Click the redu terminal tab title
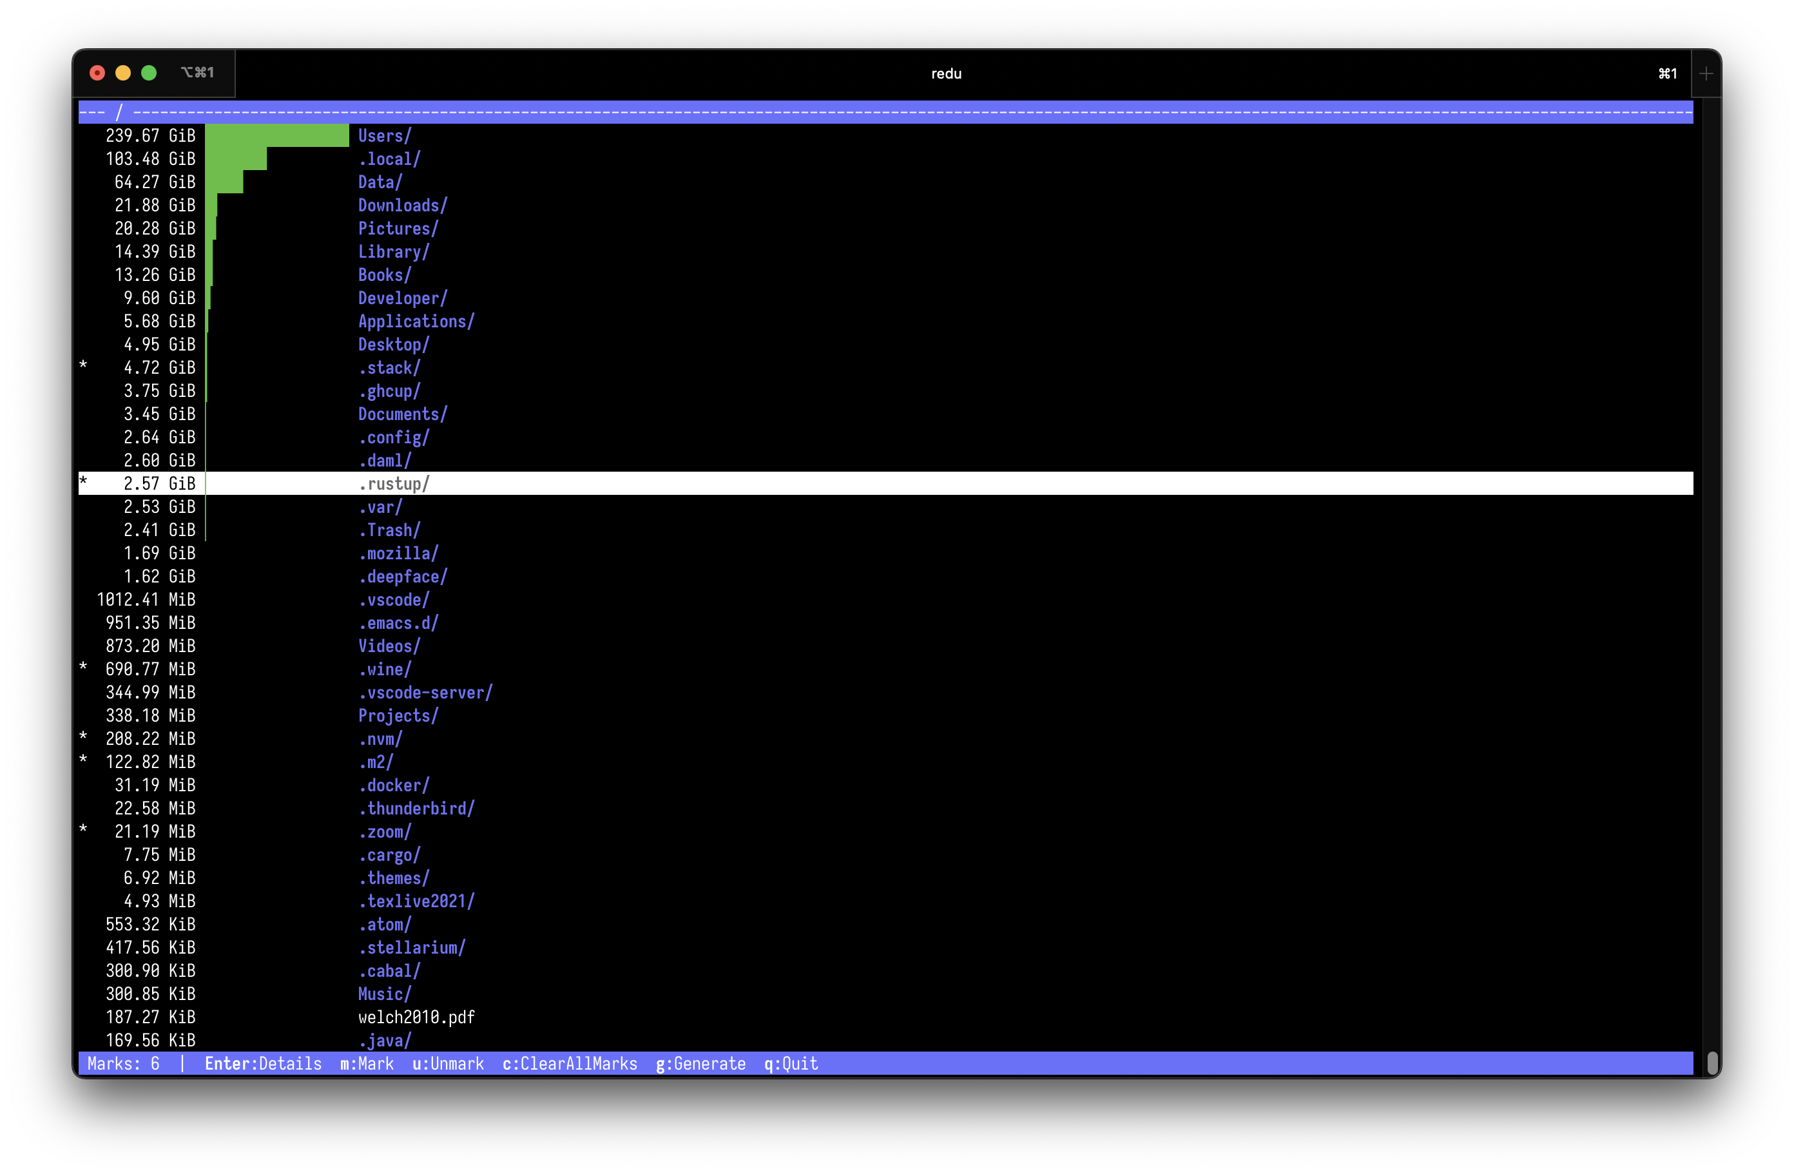The image size is (1794, 1174). (x=946, y=74)
